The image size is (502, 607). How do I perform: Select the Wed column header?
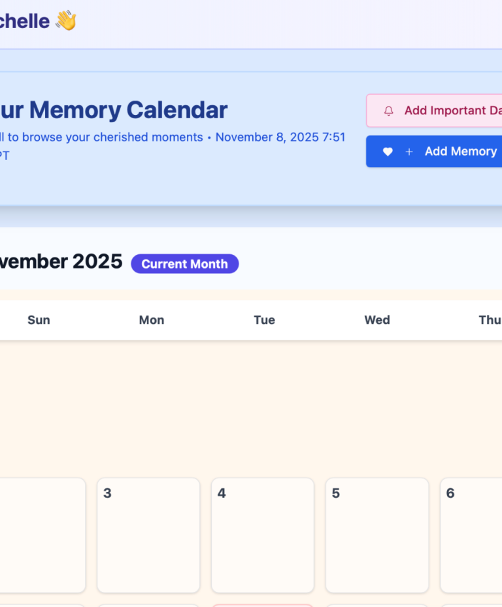pyautogui.click(x=377, y=320)
